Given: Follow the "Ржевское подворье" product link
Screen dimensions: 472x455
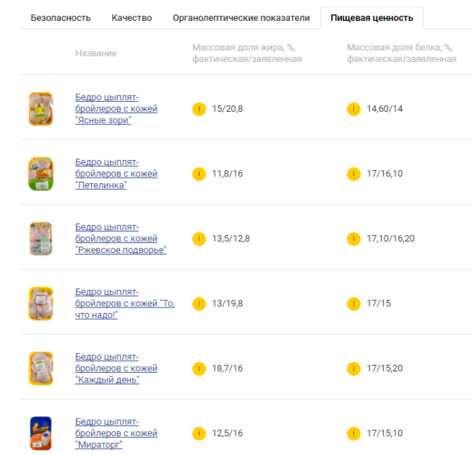Looking at the screenshot, I should [120, 239].
